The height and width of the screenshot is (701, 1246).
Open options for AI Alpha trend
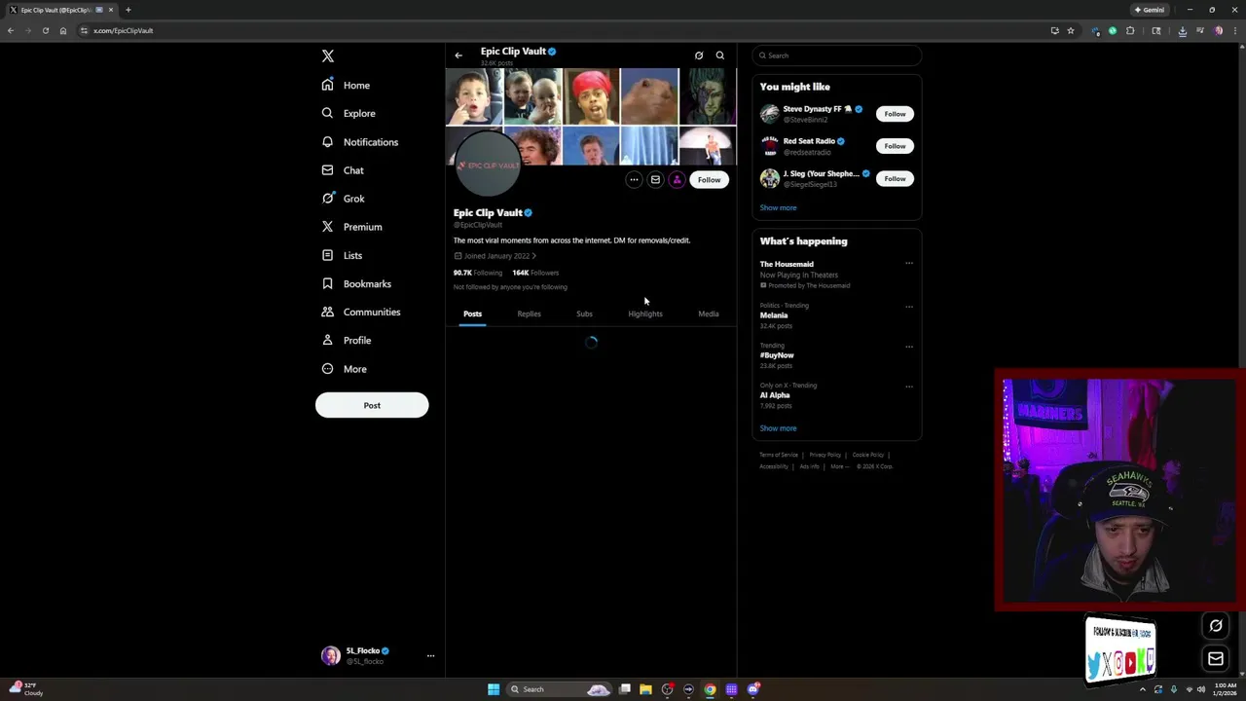click(909, 387)
